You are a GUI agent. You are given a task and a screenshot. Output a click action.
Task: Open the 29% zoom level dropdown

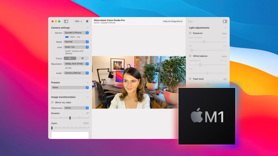tap(78, 21)
